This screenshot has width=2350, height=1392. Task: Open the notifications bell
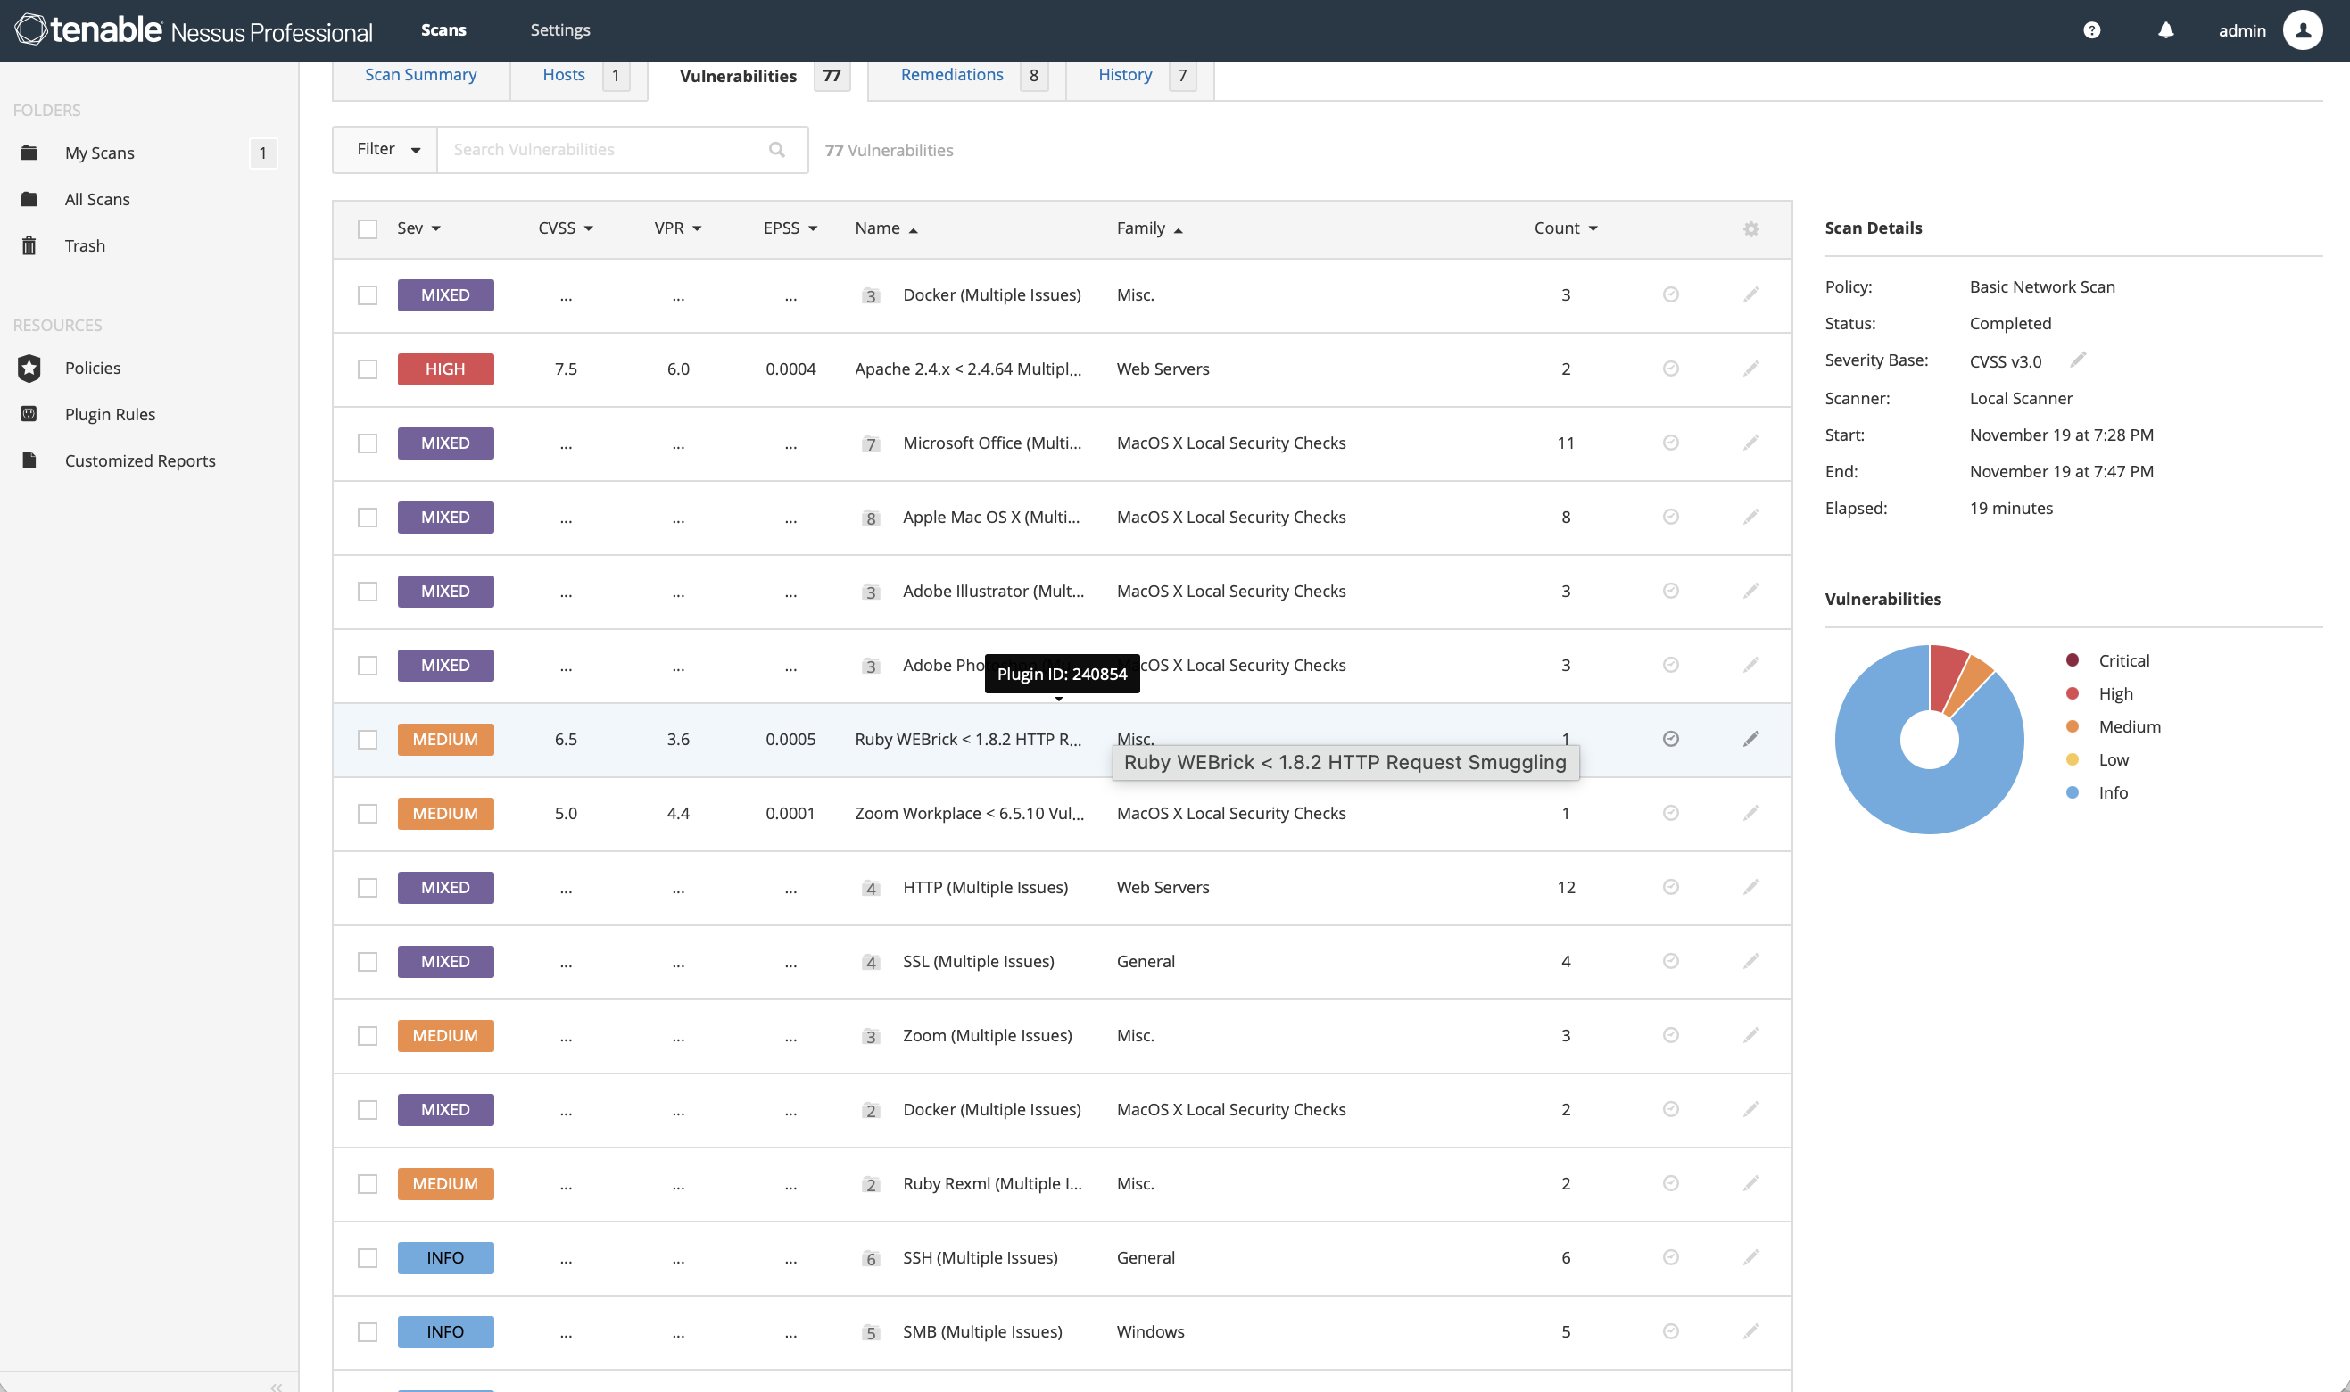pos(2165,31)
